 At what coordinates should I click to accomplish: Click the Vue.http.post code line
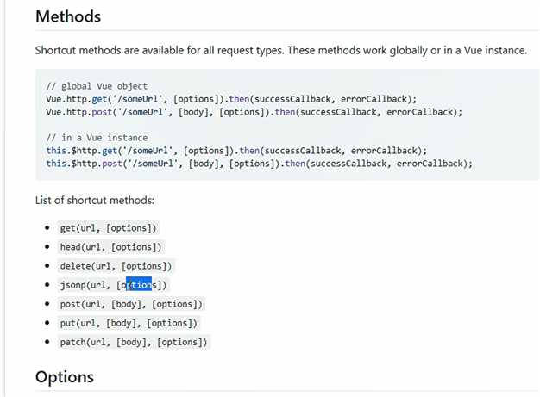(254, 113)
